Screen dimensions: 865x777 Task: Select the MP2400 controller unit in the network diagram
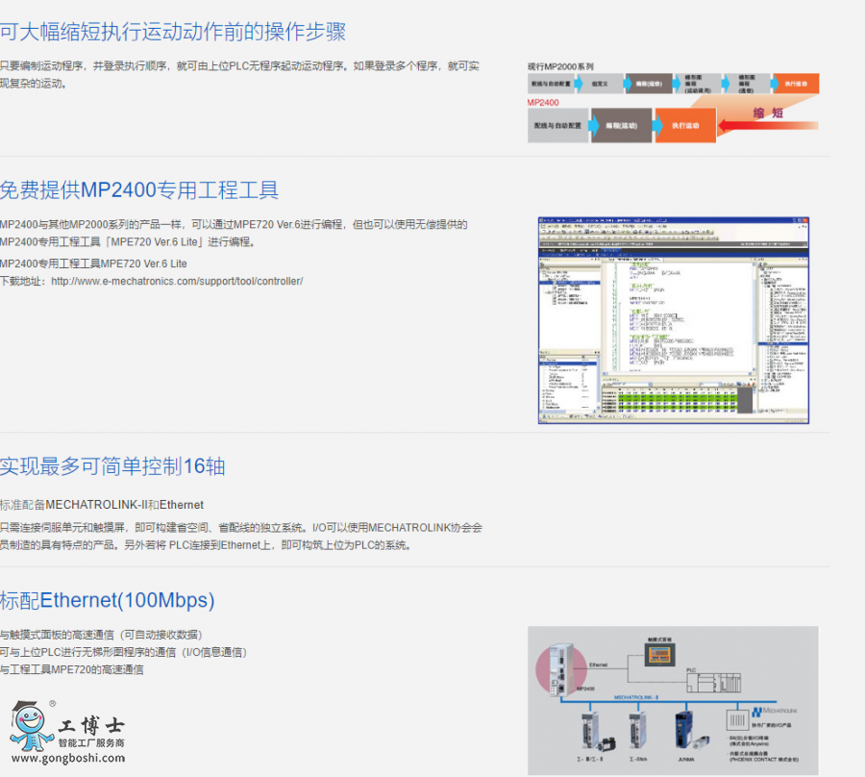coord(562,670)
